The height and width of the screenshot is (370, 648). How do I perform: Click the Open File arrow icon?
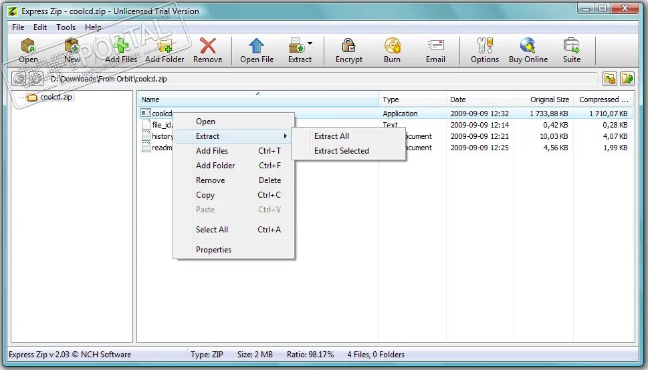tap(257, 46)
